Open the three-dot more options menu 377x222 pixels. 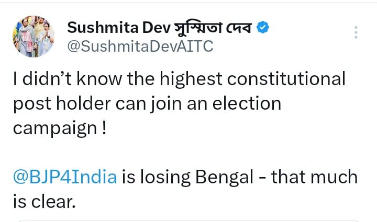point(356,32)
